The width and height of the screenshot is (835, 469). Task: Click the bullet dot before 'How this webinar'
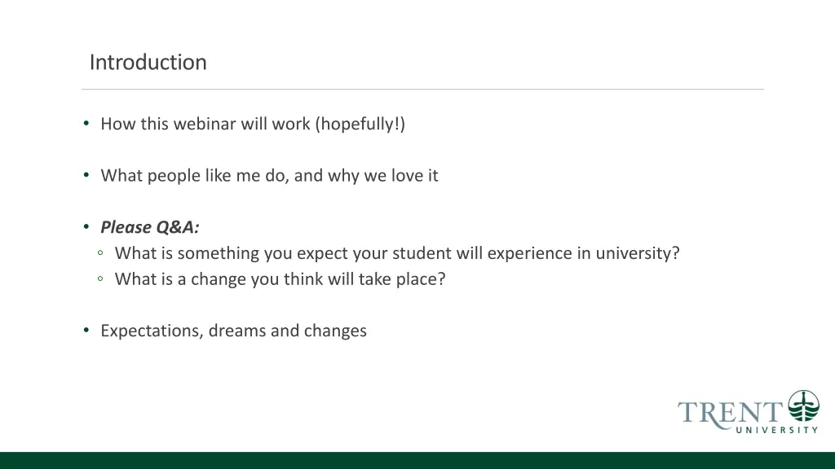pos(86,124)
